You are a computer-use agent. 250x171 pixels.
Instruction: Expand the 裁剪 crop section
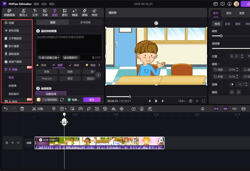click(x=215, y=64)
